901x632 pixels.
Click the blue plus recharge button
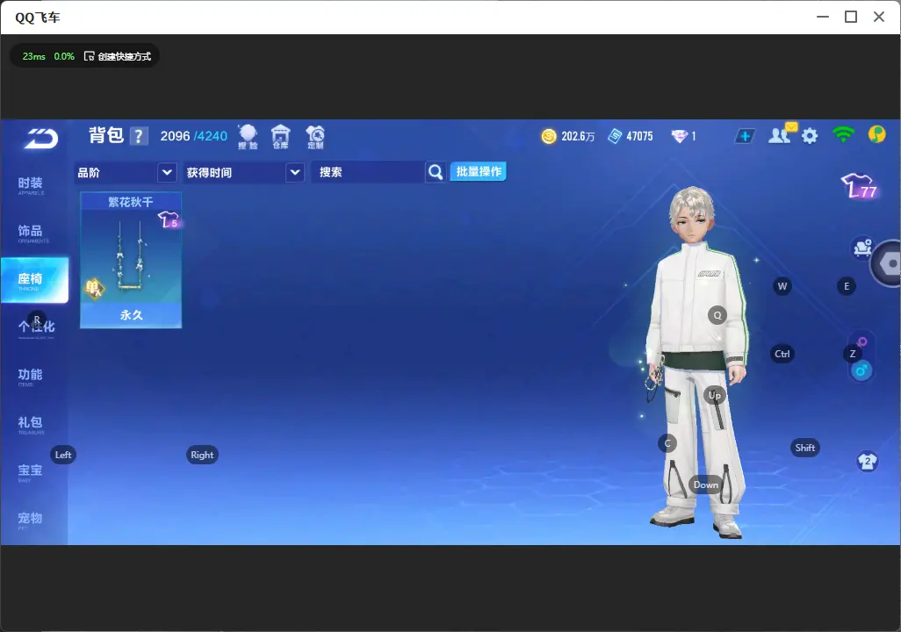pyautogui.click(x=745, y=136)
